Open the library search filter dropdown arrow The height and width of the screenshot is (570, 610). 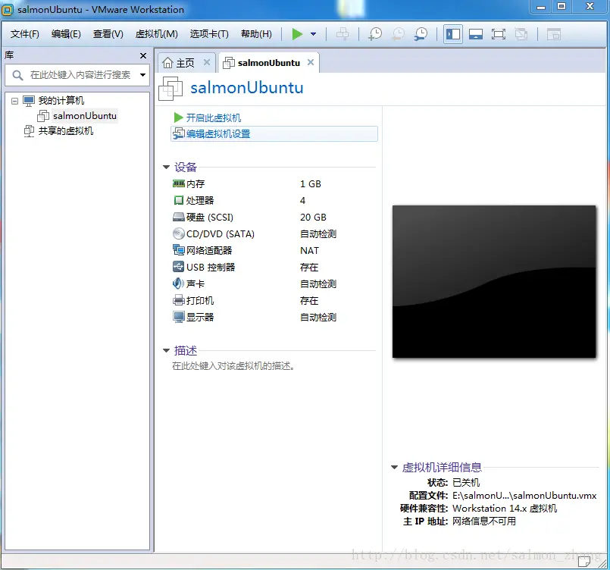142,75
